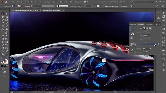Select the Slice tool

tap(7, 51)
